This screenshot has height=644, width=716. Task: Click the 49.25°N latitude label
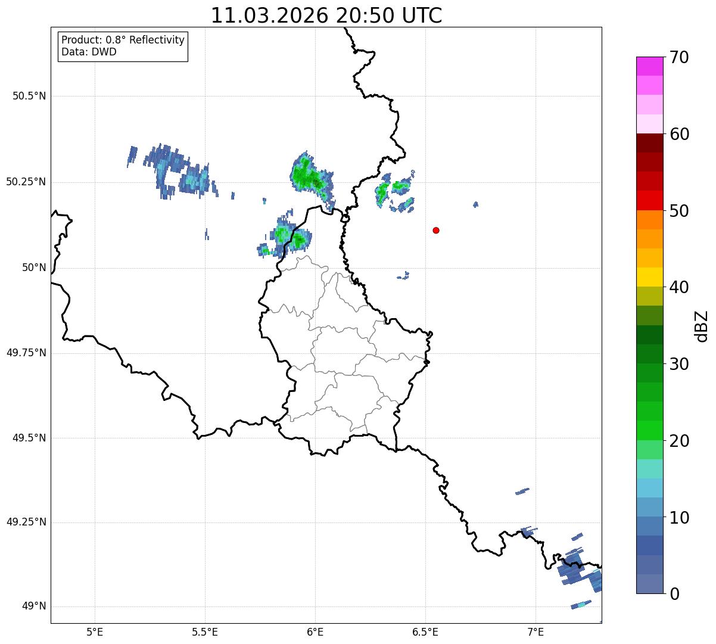click(26, 522)
